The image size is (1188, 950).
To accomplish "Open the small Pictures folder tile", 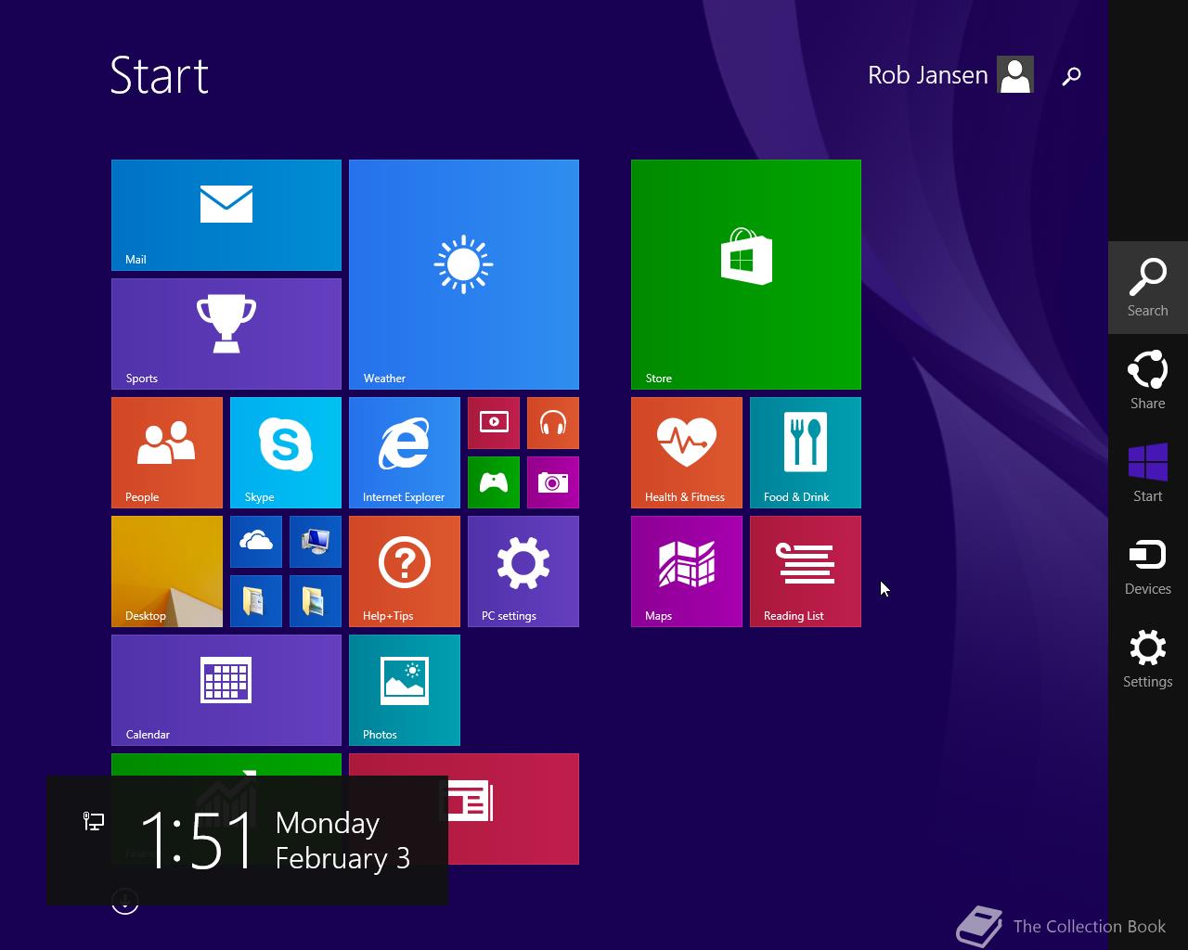I will click(x=316, y=601).
